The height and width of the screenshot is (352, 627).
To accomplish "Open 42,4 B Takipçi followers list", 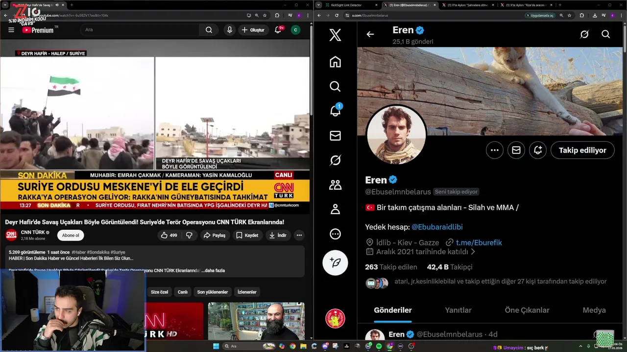I will 449,267.
